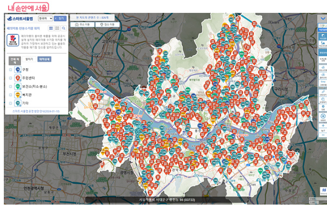Click the 폐의약품 전용수거함 theme thumbnail

click(x=13, y=40)
